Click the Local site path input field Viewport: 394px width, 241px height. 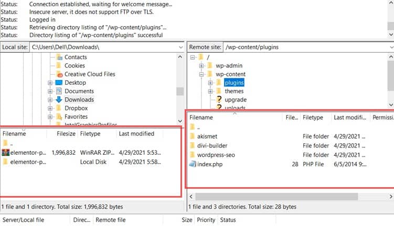(102, 47)
